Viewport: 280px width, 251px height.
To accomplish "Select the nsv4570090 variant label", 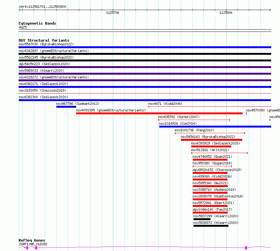I will click(263, 110).
